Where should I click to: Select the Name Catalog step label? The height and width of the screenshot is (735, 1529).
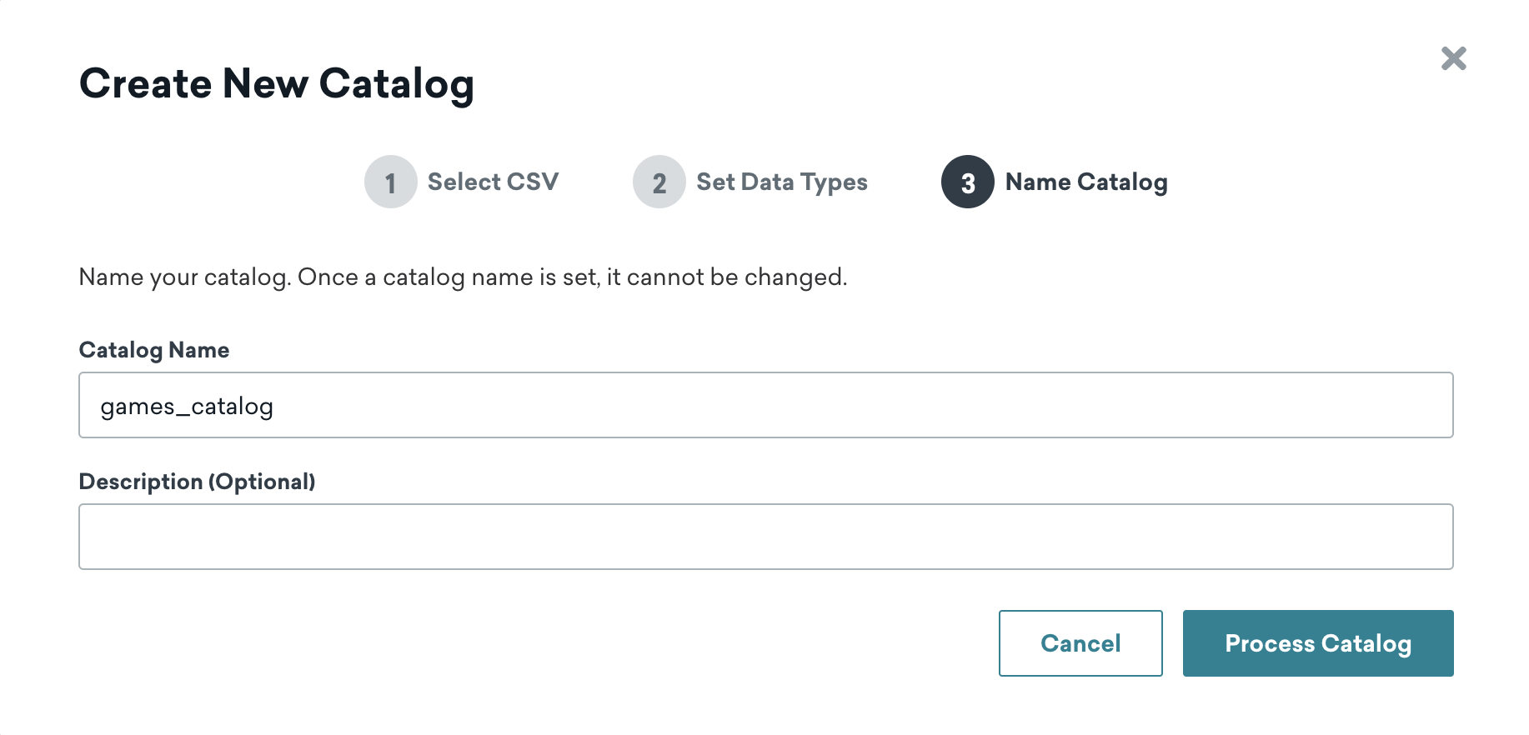[1085, 182]
